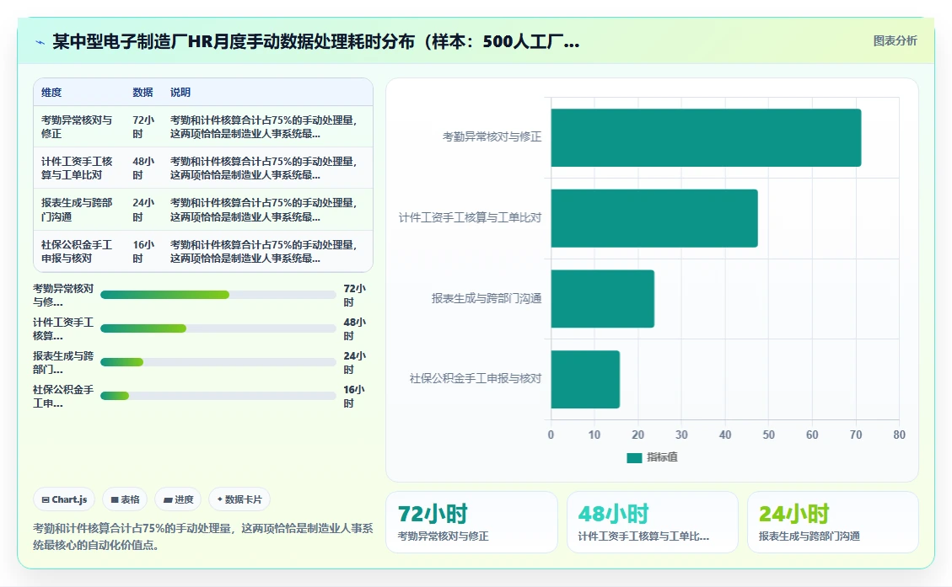The width and height of the screenshot is (952, 587).
Task: Select the Chart.js tag chip
Action: tap(64, 499)
